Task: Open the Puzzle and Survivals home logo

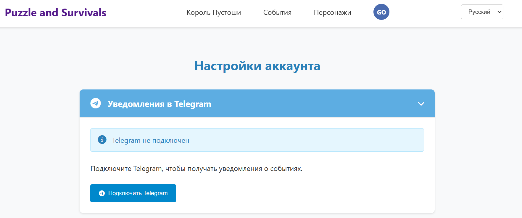Action: 56,13
